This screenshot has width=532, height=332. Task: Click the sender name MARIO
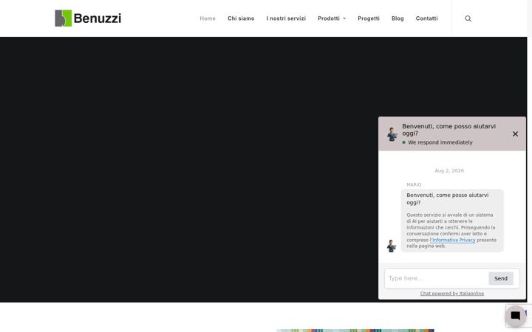(414, 184)
